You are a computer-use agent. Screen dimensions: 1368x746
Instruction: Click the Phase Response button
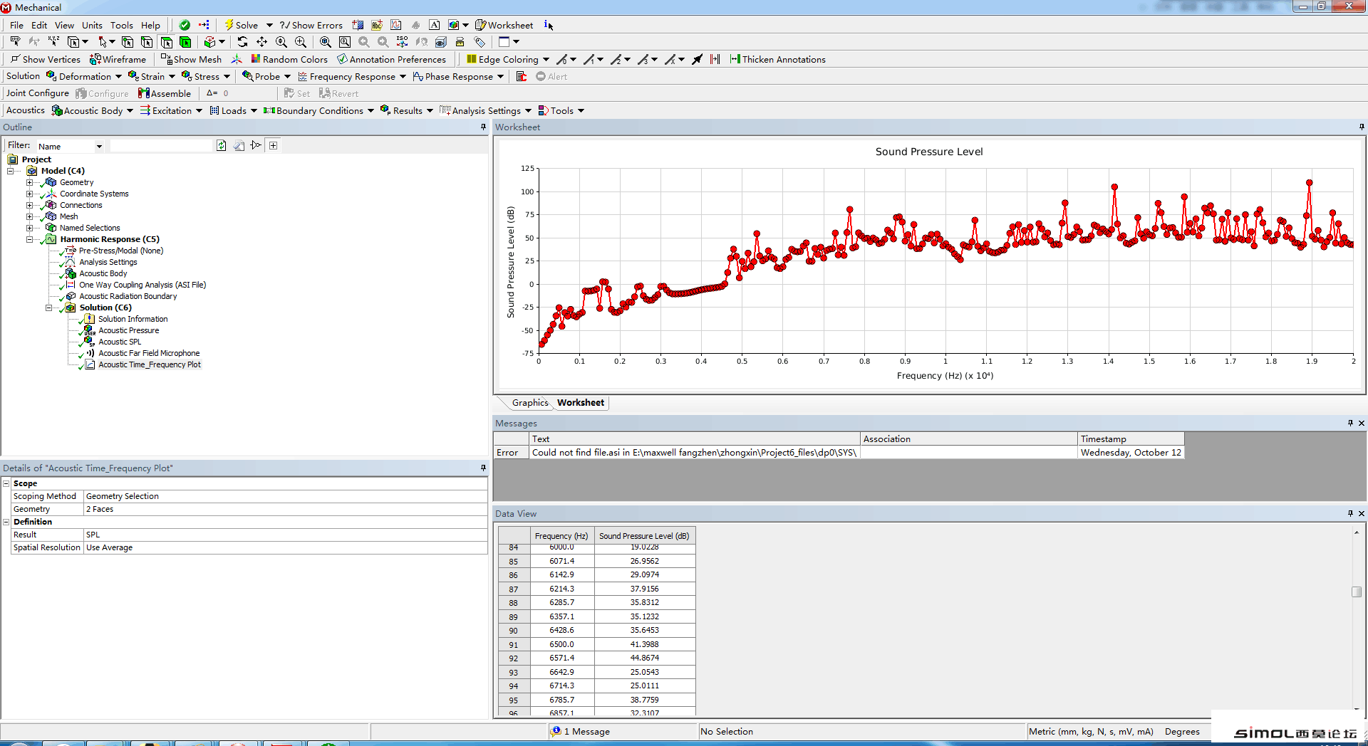[452, 76]
